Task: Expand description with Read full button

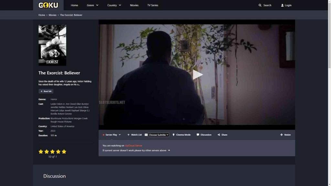Action: click(46, 91)
